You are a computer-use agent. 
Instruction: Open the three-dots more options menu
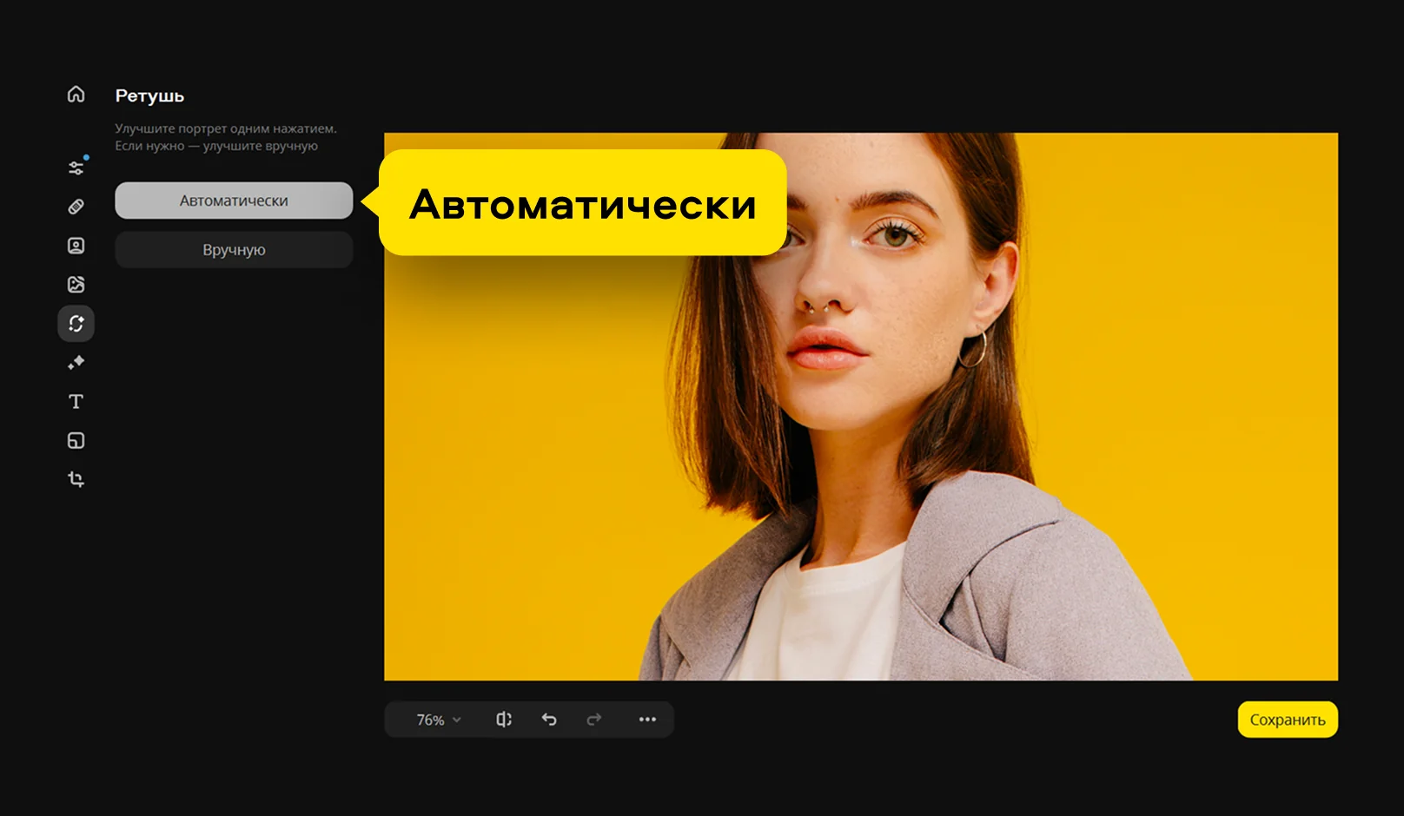click(x=647, y=720)
